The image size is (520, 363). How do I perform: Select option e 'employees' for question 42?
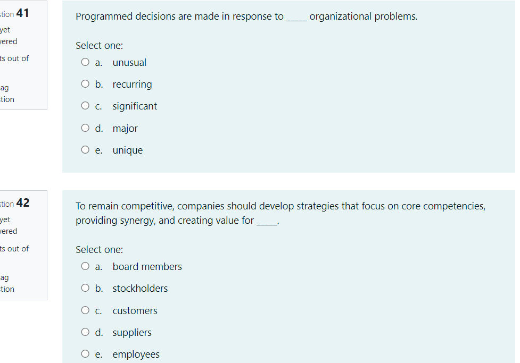coord(85,353)
